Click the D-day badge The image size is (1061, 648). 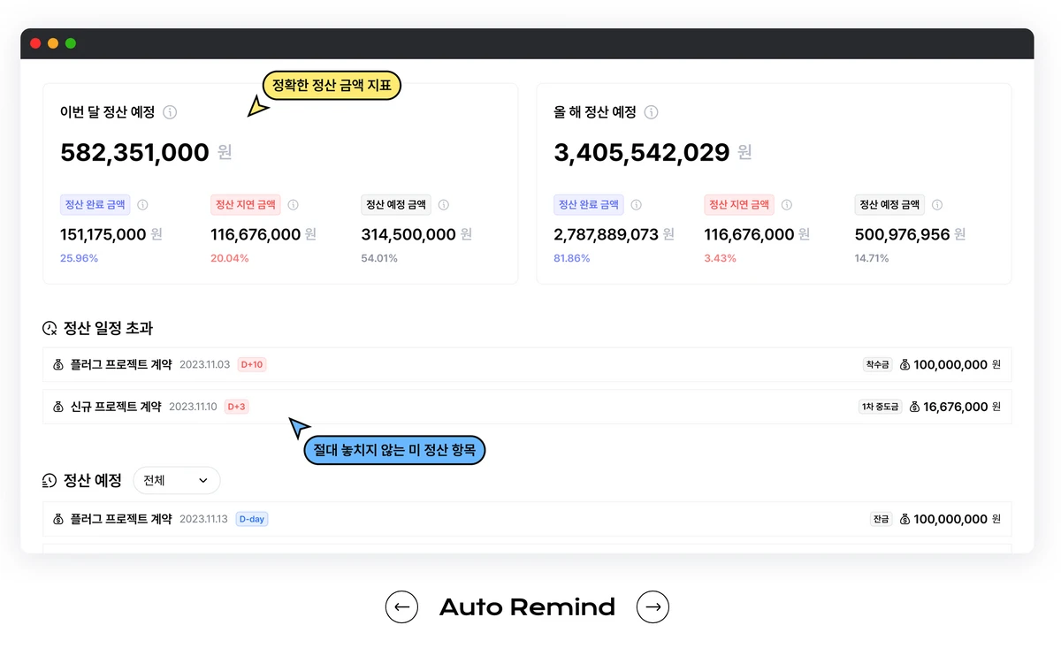[252, 519]
